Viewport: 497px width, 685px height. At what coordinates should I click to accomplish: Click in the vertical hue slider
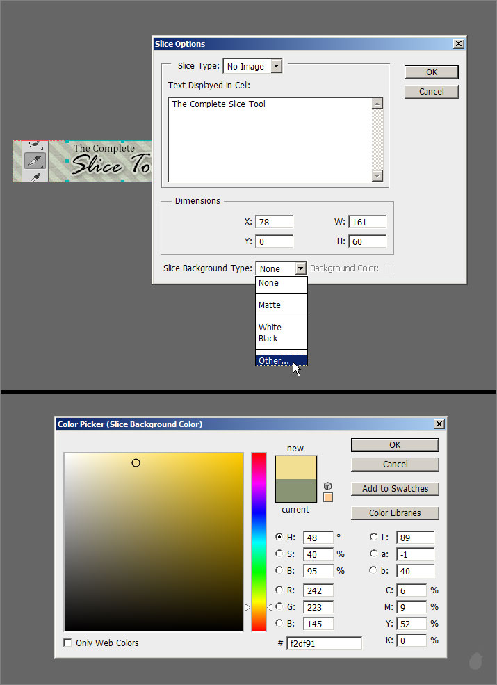(259, 542)
